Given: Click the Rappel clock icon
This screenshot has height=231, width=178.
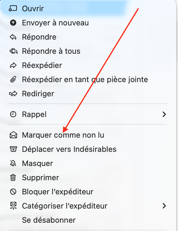Looking at the screenshot, I should click(13, 114).
